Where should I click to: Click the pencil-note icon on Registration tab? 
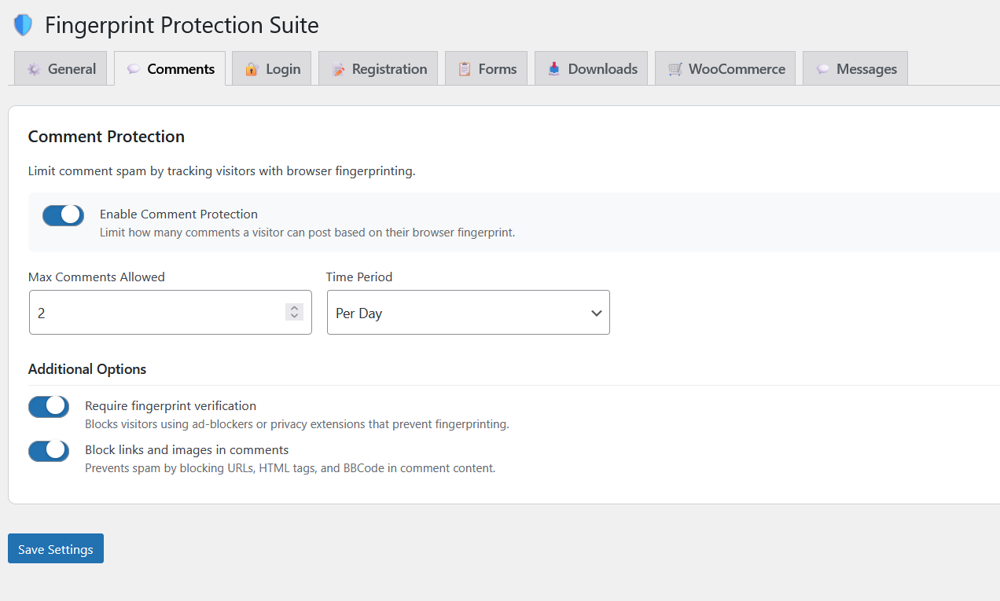338,69
